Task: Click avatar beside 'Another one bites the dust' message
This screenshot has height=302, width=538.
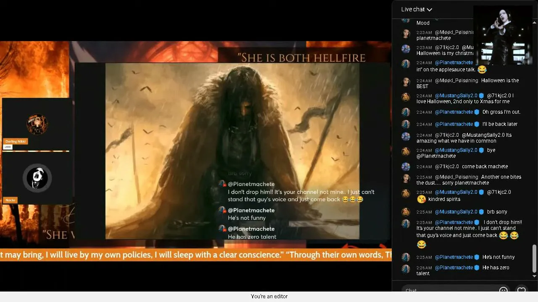Action: (406, 178)
